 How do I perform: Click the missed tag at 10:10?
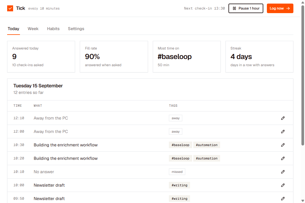(177, 172)
